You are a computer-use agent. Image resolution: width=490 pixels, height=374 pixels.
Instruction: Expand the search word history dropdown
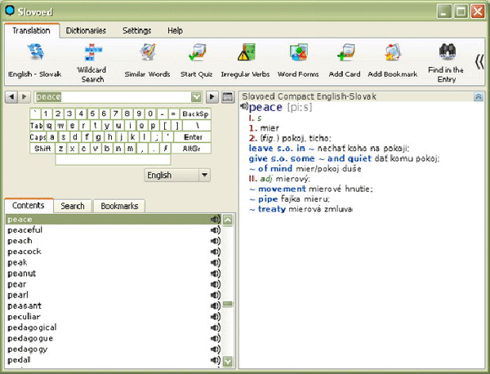[x=197, y=97]
